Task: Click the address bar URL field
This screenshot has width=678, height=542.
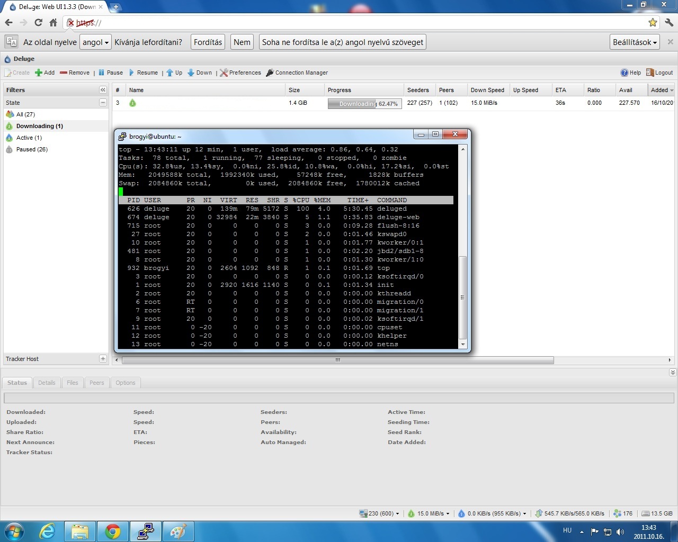Action: click(360, 23)
